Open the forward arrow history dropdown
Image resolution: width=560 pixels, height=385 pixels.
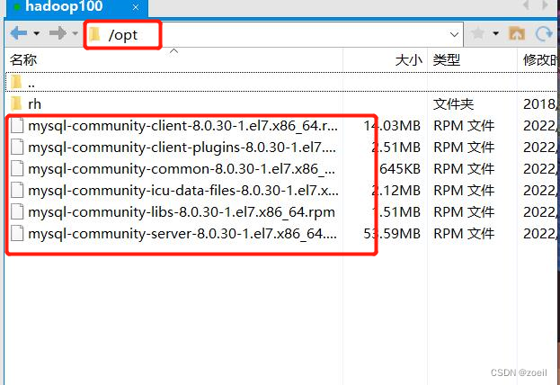click(75, 33)
